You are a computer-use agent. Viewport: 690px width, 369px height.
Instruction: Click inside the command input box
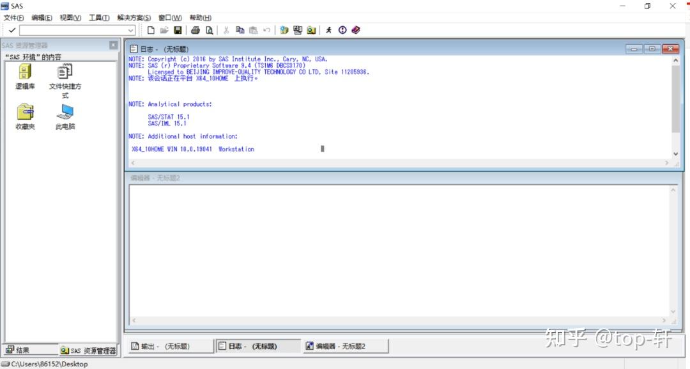tap(73, 30)
